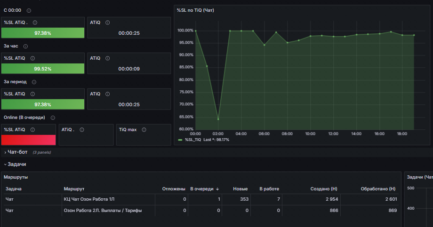Click info icon next to "С 00:00"

click(29, 10)
